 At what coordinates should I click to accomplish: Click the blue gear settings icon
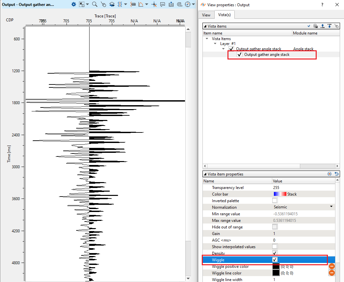click(74, 4)
